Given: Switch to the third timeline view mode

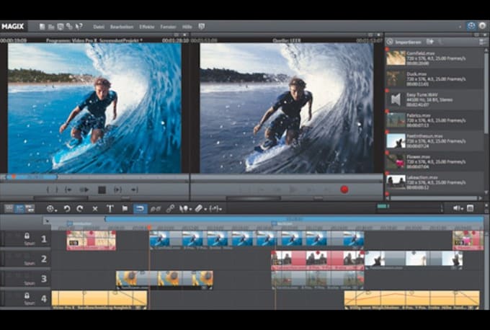Looking at the screenshot, I should [30, 208].
